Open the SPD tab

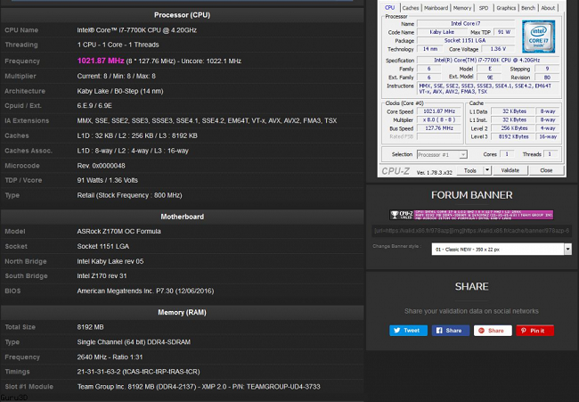click(x=485, y=8)
